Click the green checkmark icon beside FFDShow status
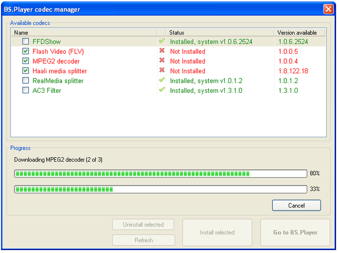The height and width of the screenshot is (253, 339). (x=162, y=41)
